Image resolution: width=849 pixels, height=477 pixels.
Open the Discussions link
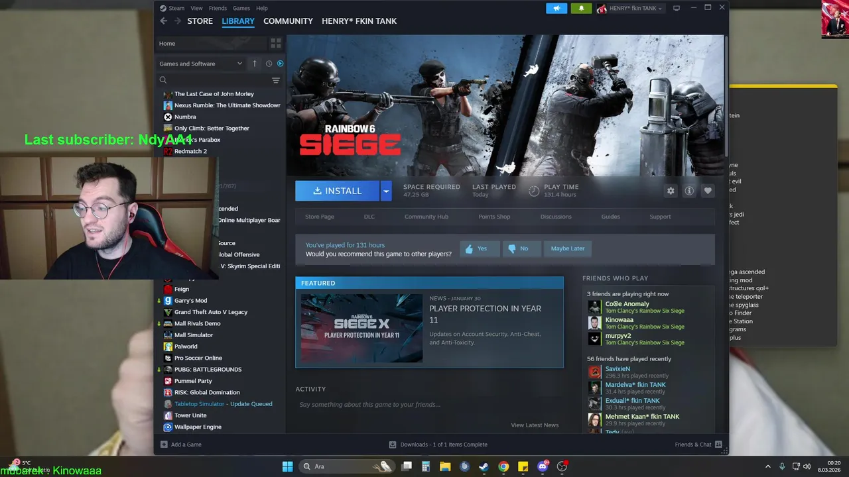[556, 217]
